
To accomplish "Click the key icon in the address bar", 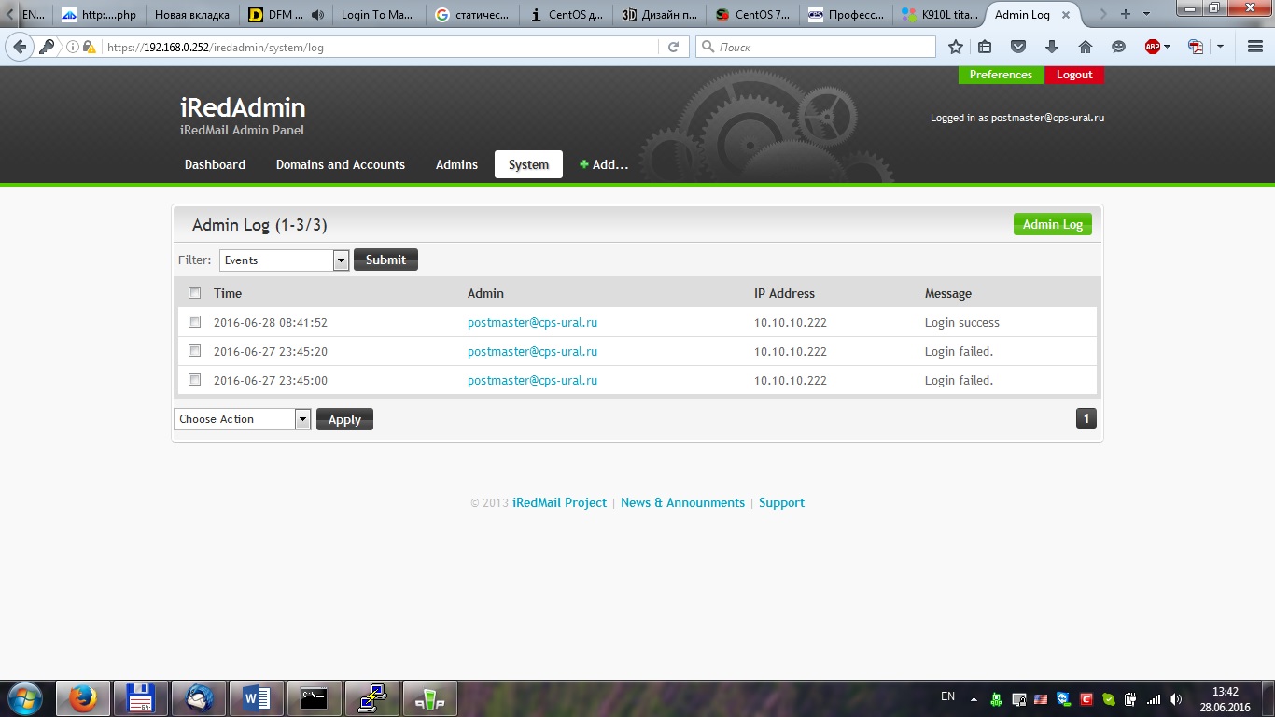I will (47, 47).
